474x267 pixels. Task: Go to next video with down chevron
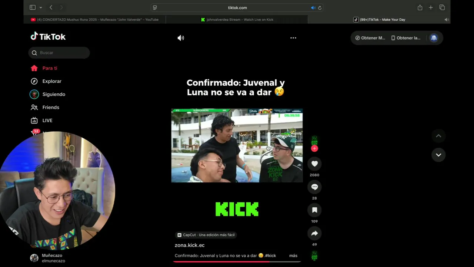point(438,155)
